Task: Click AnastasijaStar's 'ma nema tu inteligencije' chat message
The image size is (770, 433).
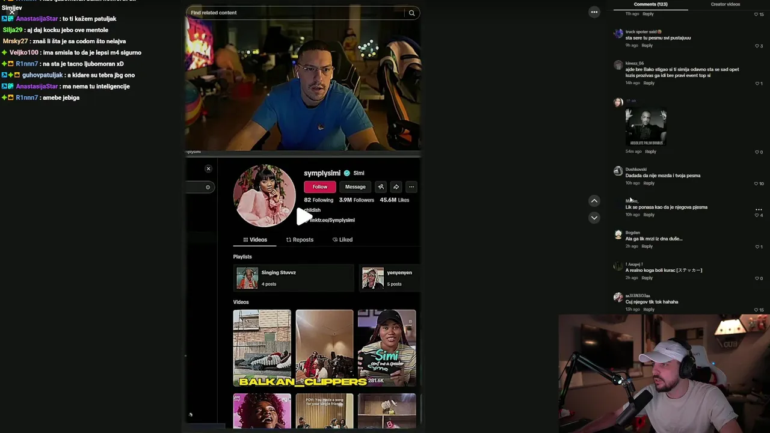Action: click(x=66, y=87)
